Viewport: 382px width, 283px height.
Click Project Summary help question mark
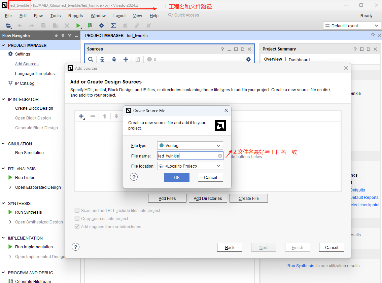pos(355,49)
